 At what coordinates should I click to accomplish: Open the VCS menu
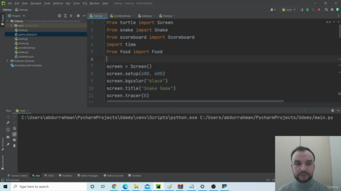click(84, 3)
